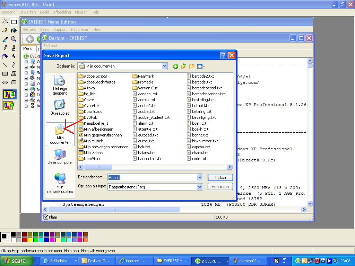The height and width of the screenshot is (266, 355).
Task: Select the Polygon shape tool
Action: [x=14, y=73]
